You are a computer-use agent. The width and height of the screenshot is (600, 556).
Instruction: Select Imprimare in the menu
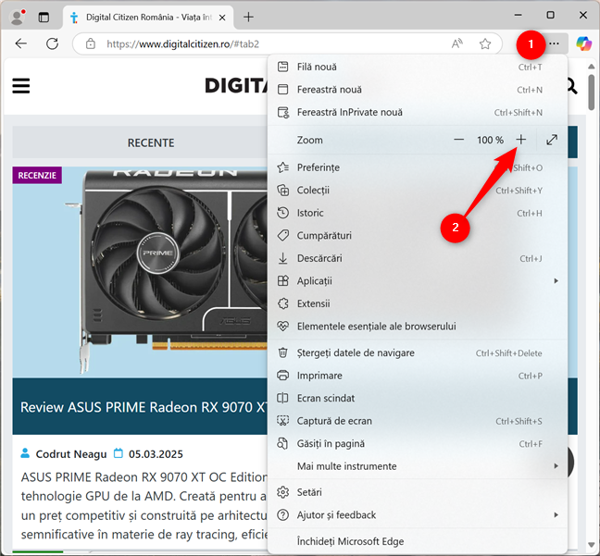point(417,376)
